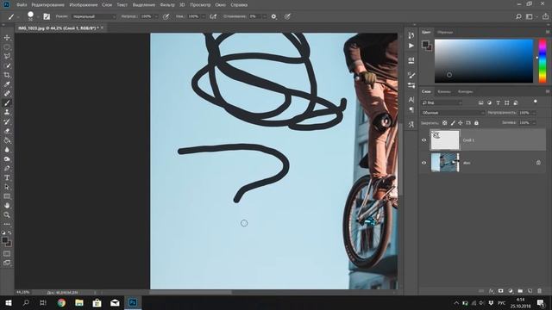Toggle layer filtering on/off switch
The image size is (552, 310).
[x=535, y=102]
